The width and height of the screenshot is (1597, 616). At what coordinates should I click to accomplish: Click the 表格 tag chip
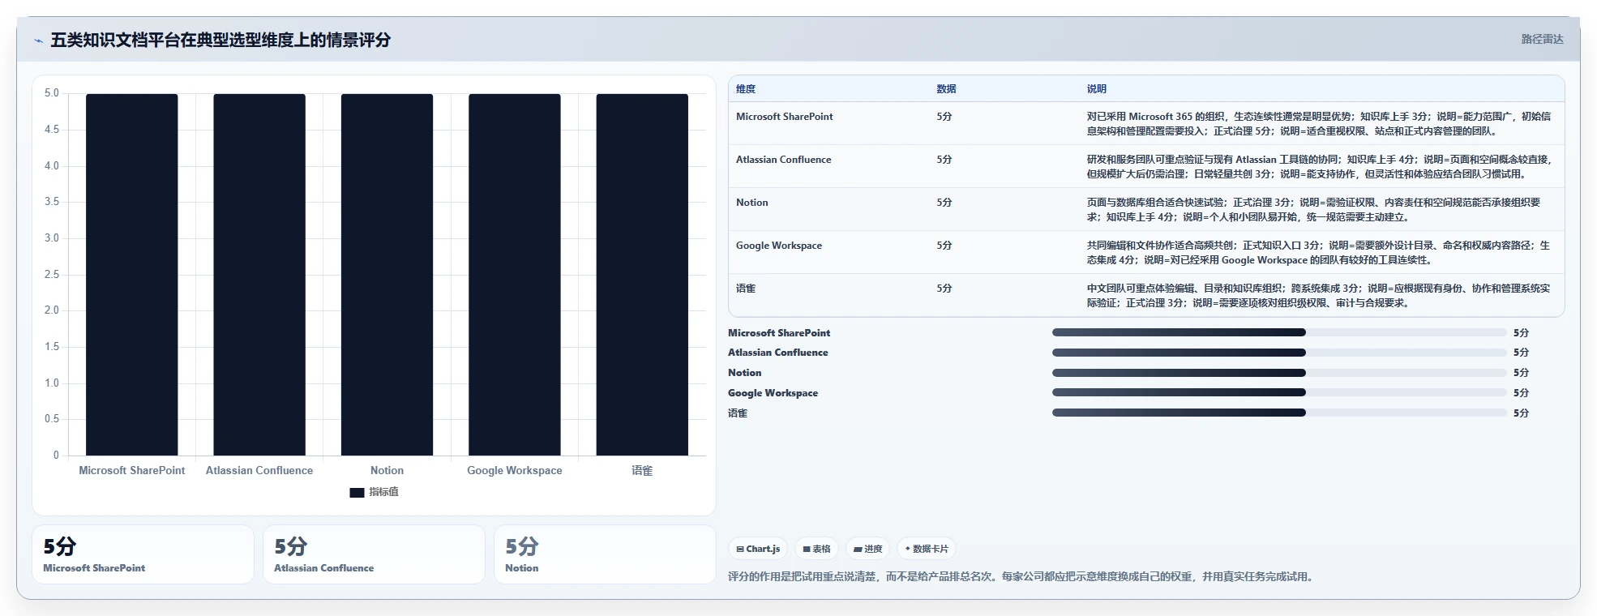coord(816,549)
